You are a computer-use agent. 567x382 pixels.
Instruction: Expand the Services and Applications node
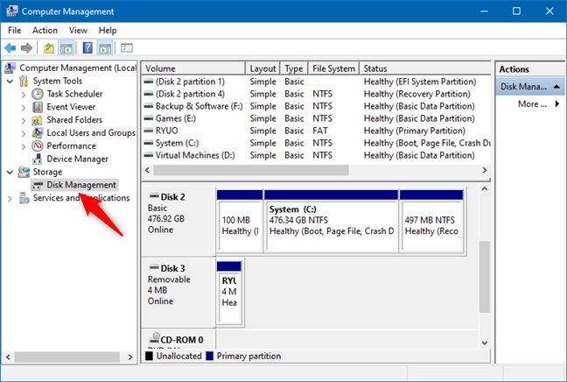coord(10,198)
